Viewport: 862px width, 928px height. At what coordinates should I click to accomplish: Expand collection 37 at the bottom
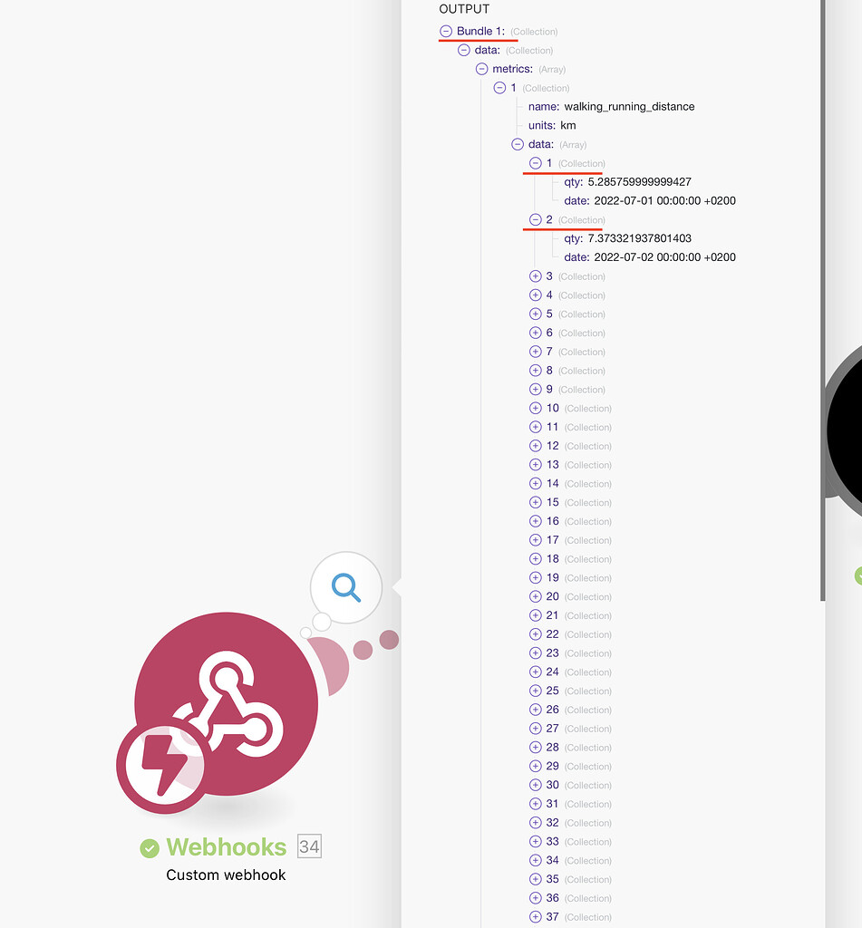tap(536, 916)
